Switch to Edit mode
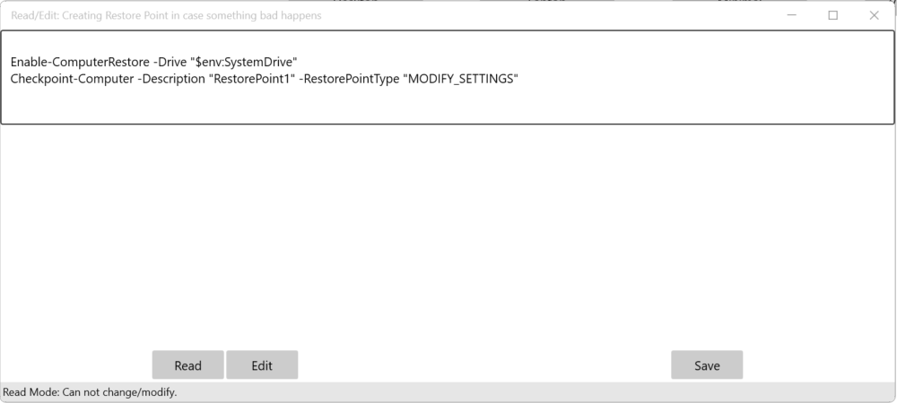The image size is (897, 403). pyautogui.click(x=262, y=365)
